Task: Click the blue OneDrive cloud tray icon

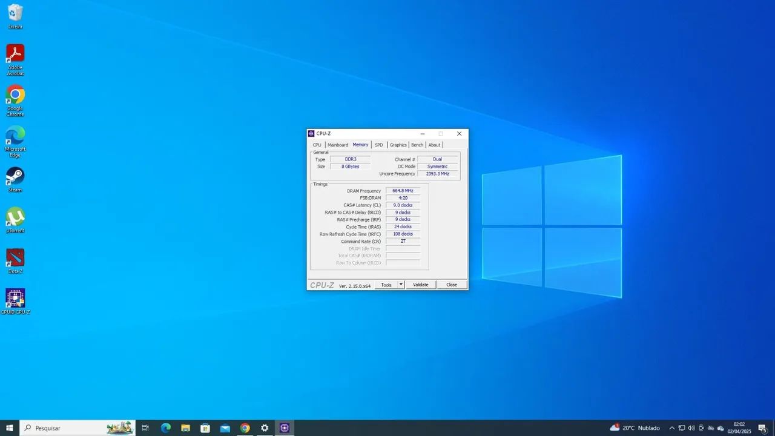Action: click(721, 428)
